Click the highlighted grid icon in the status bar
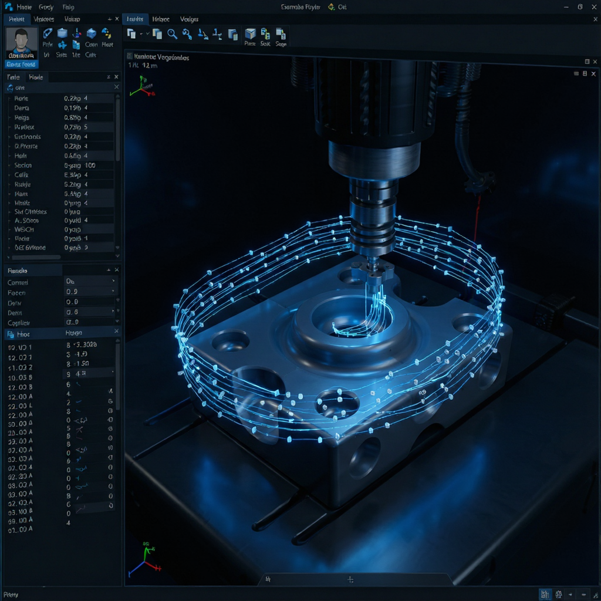The height and width of the screenshot is (601, 601). click(x=545, y=595)
